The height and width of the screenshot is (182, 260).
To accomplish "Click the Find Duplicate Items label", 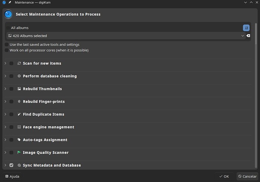I will [x=43, y=114].
